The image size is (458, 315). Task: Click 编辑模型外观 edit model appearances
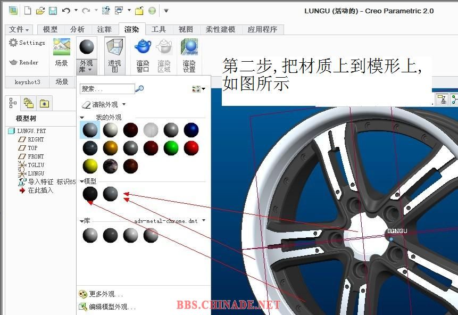pos(107,306)
